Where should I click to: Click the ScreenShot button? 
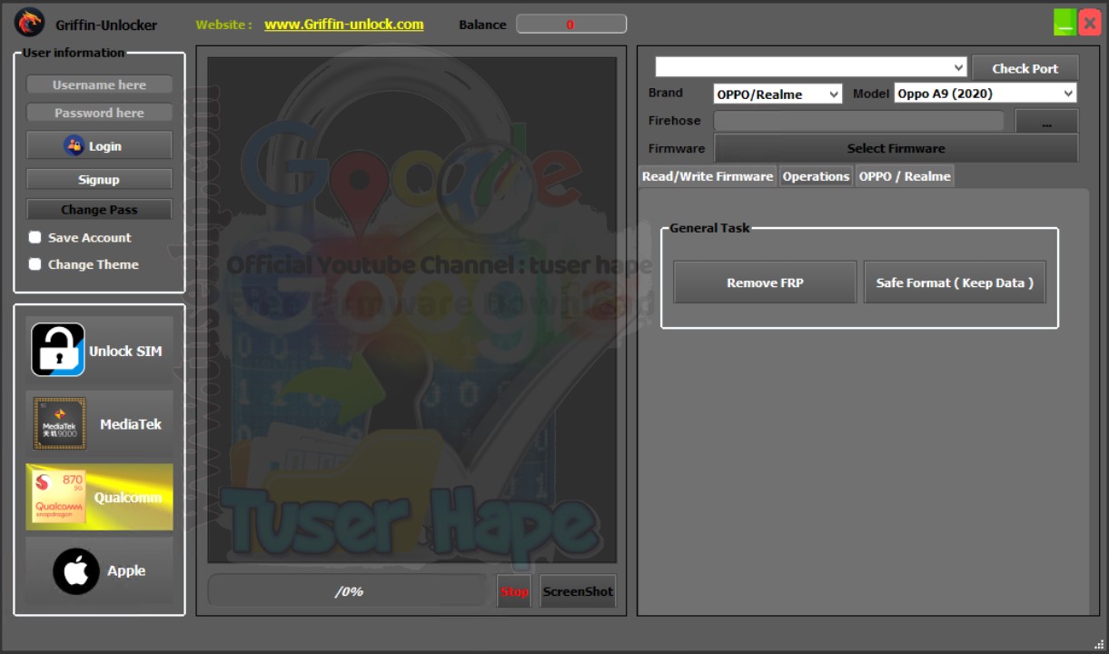tap(578, 591)
